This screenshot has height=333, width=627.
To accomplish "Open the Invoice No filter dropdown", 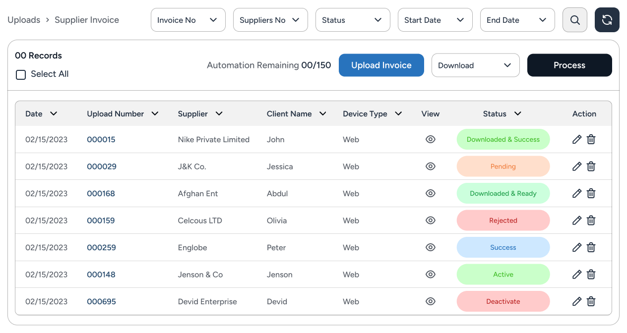I will click(x=188, y=20).
